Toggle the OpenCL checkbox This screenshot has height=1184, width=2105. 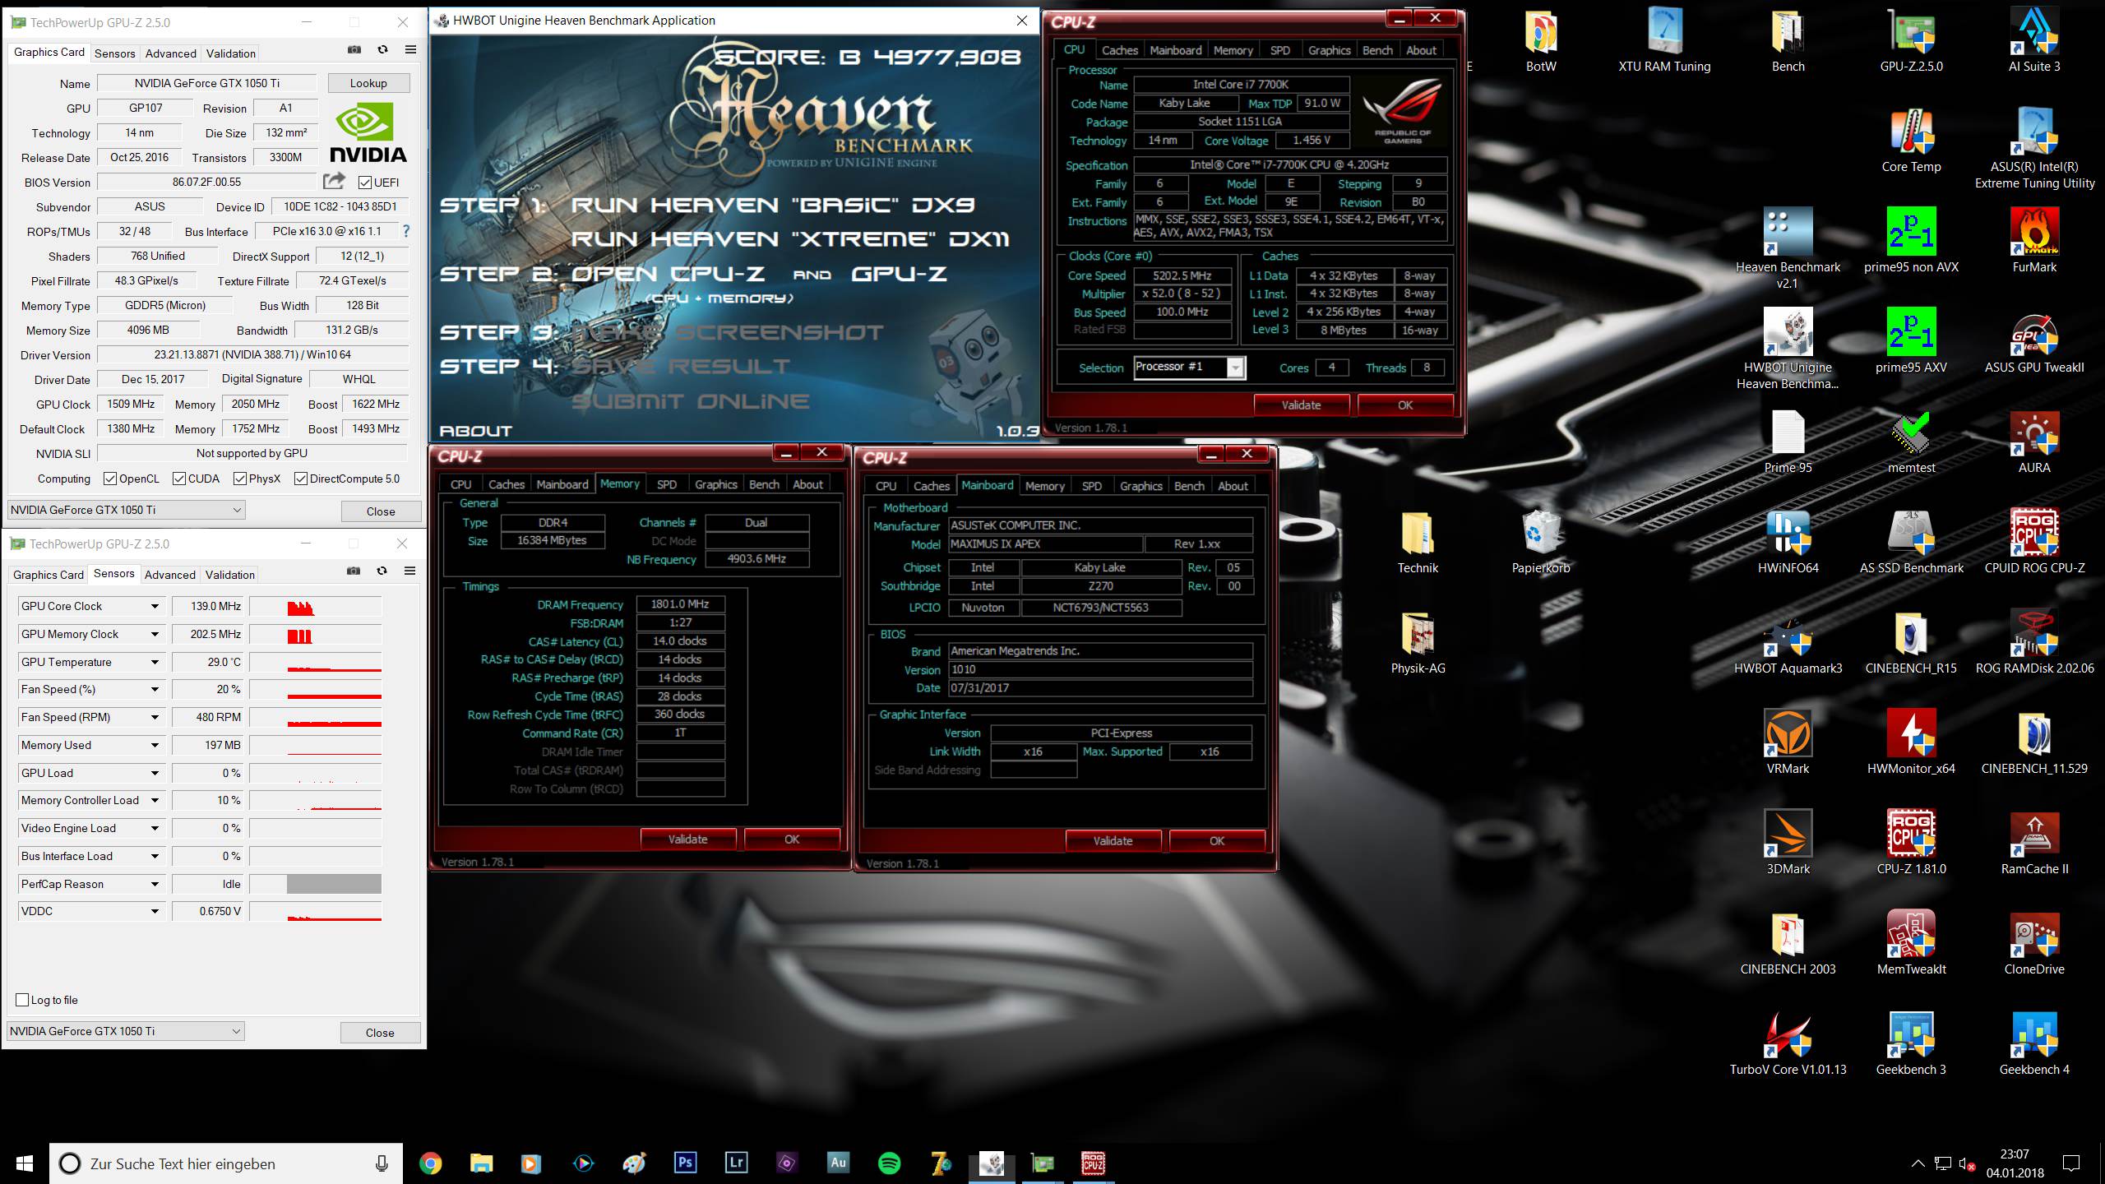[110, 479]
